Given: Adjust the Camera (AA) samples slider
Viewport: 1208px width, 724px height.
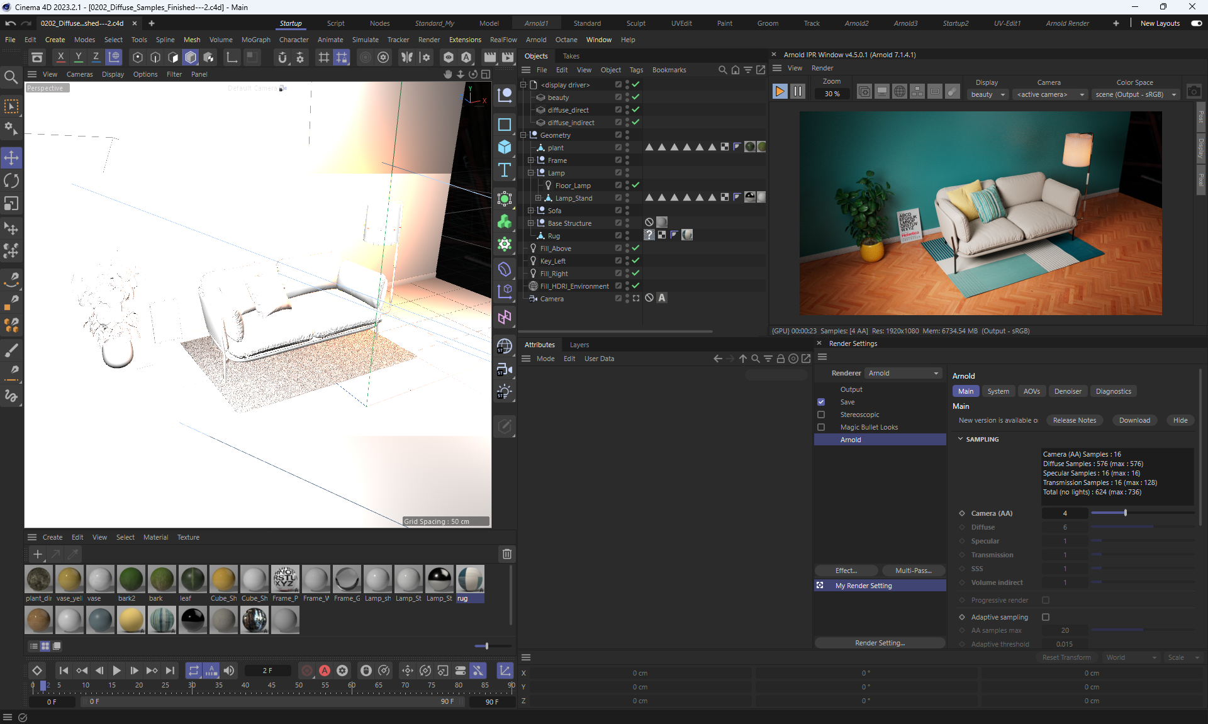Looking at the screenshot, I should coord(1125,513).
